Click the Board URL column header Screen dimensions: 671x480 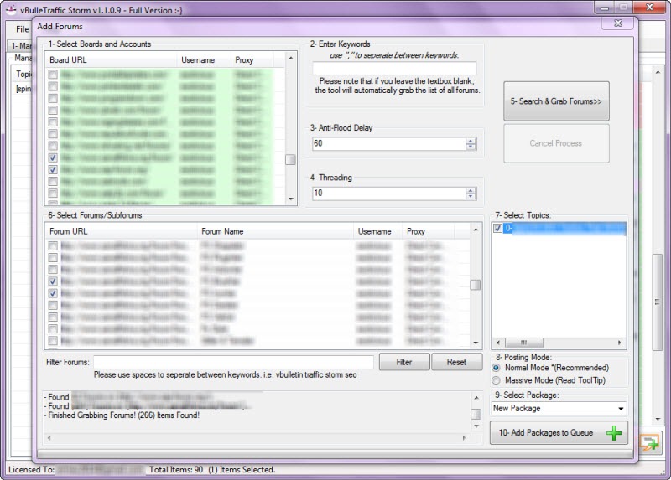[x=70, y=60]
